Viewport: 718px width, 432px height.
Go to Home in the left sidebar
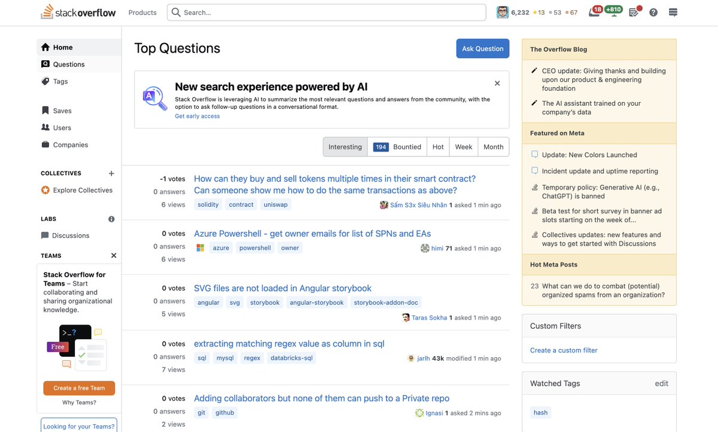80,47
